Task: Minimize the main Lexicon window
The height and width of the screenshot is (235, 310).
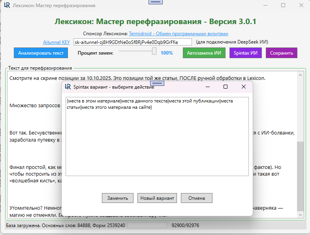Action: click(265, 6)
